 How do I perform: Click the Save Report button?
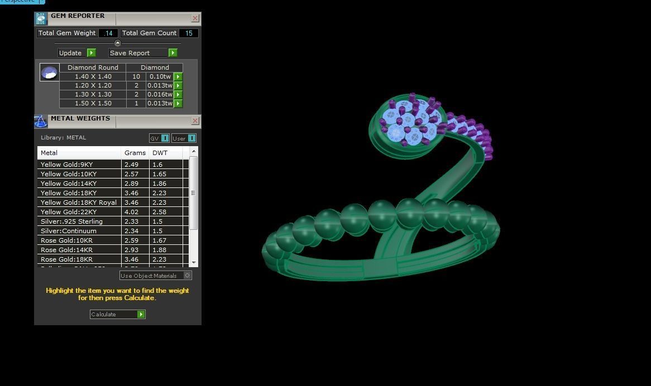[x=143, y=52]
